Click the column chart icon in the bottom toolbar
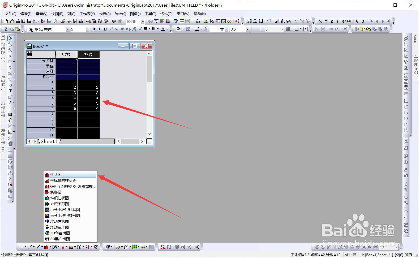419x258 pixels. (x=46, y=247)
